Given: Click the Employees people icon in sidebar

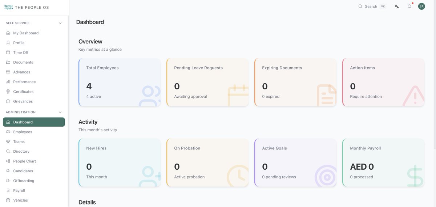Looking at the screenshot, I should [8, 132].
